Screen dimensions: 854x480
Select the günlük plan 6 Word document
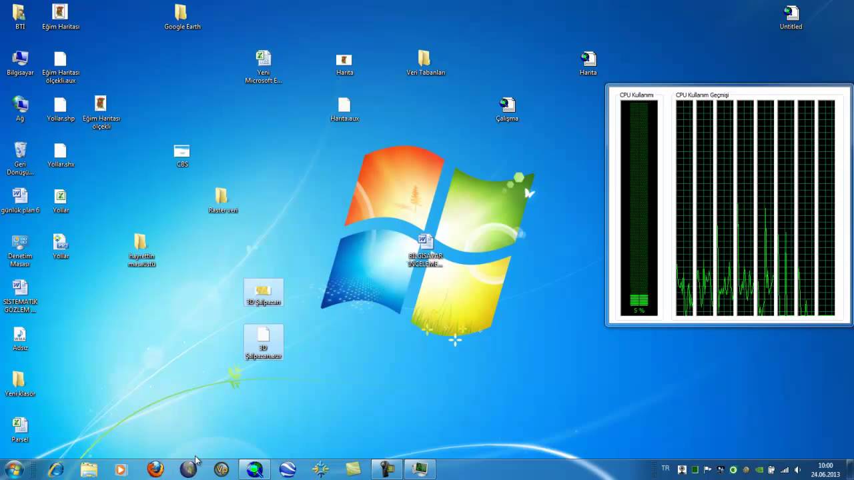pyautogui.click(x=20, y=201)
